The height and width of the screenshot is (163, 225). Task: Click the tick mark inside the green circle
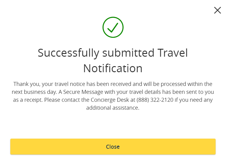point(113,28)
